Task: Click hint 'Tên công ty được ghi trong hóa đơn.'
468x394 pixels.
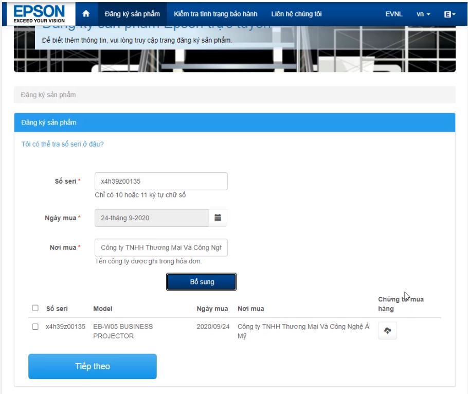Action: click(148, 261)
